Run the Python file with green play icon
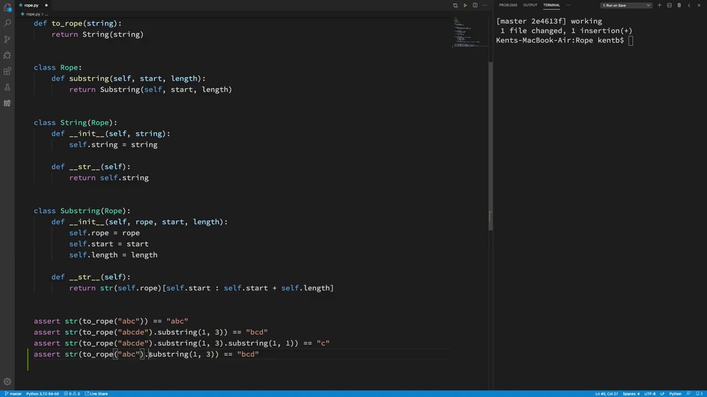Screen dimensions: 707x397 (x=465, y=6)
